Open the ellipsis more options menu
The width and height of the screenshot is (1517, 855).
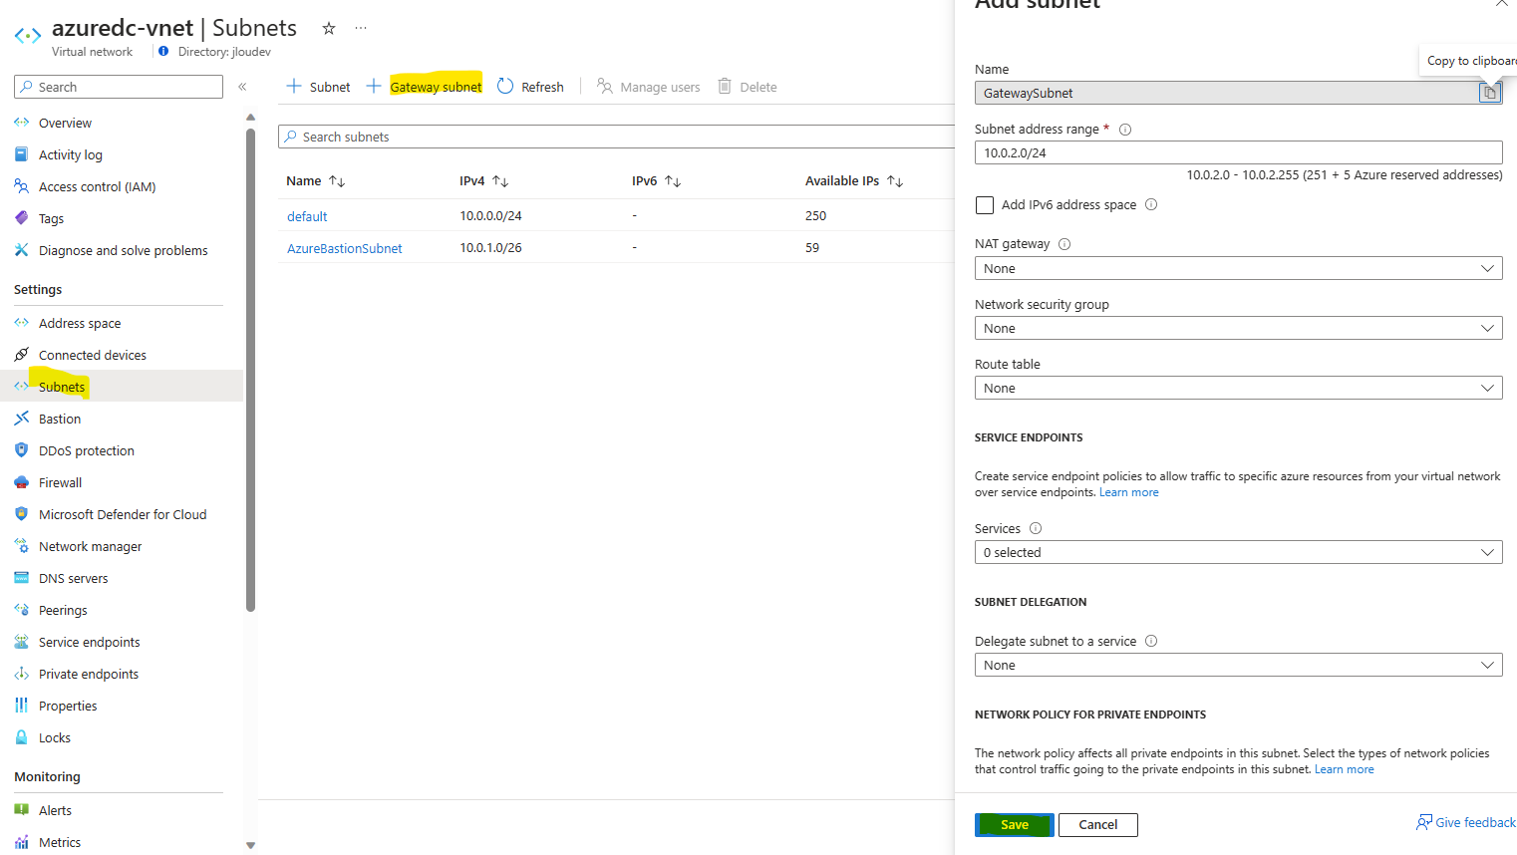(x=361, y=28)
